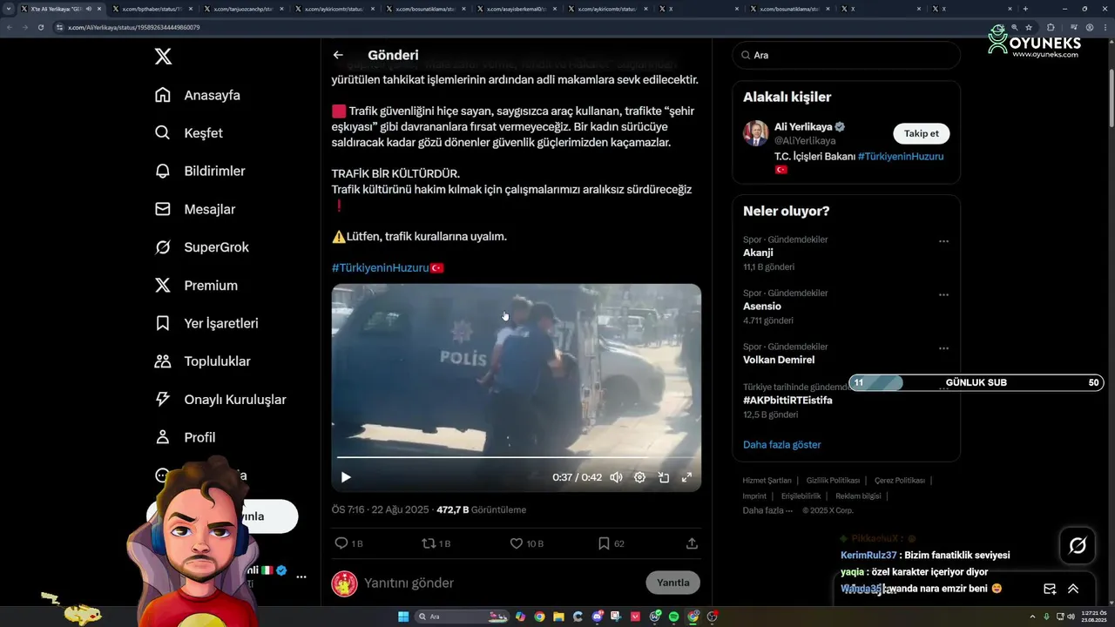Share the post via share icon

point(692,543)
